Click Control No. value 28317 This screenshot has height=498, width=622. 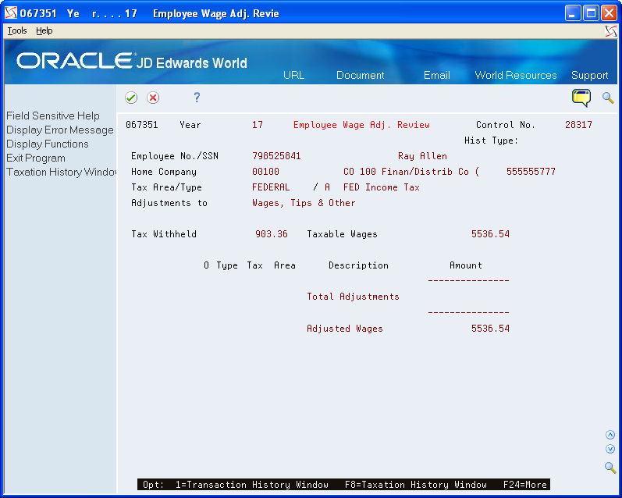click(x=578, y=125)
